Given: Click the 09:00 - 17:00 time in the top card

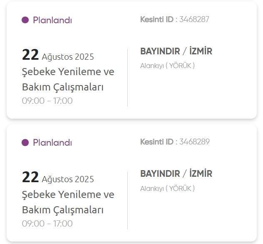Looking at the screenshot, I should point(47,101).
